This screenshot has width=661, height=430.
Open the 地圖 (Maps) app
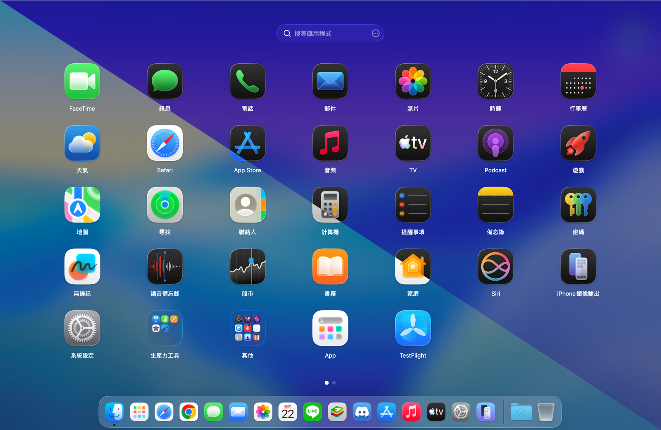pos(82,205)
